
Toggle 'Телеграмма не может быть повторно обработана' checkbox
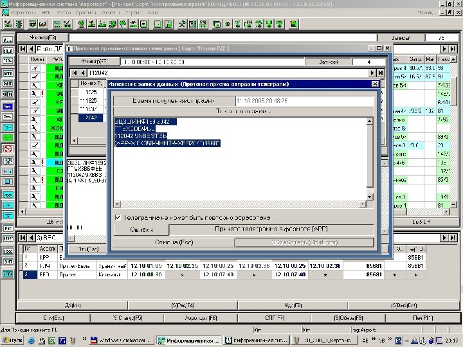tap(118, 217)
